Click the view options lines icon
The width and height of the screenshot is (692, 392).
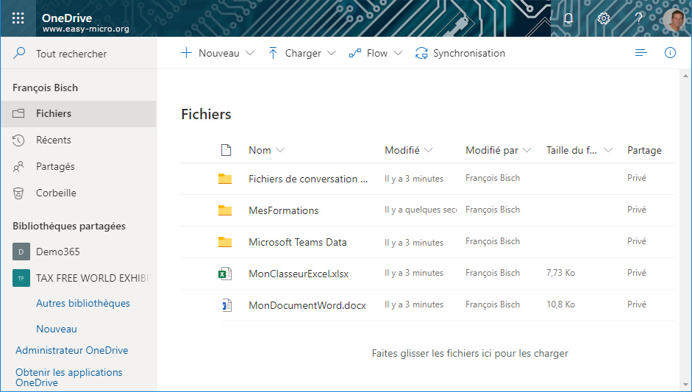coord(641,53)
